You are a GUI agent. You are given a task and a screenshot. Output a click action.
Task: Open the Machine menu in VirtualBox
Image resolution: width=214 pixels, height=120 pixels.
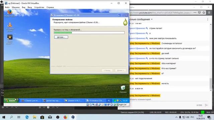click(x=16, y=7)
